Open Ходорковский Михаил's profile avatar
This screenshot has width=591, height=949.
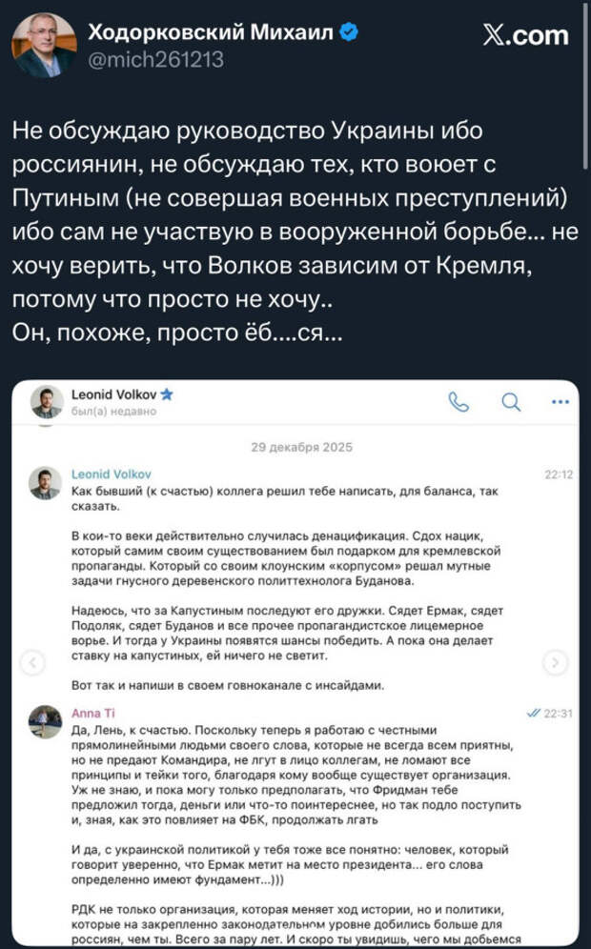tap(44, 45)
